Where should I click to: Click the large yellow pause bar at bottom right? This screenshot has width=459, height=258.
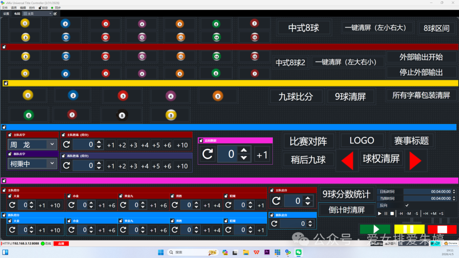point(409,229)
